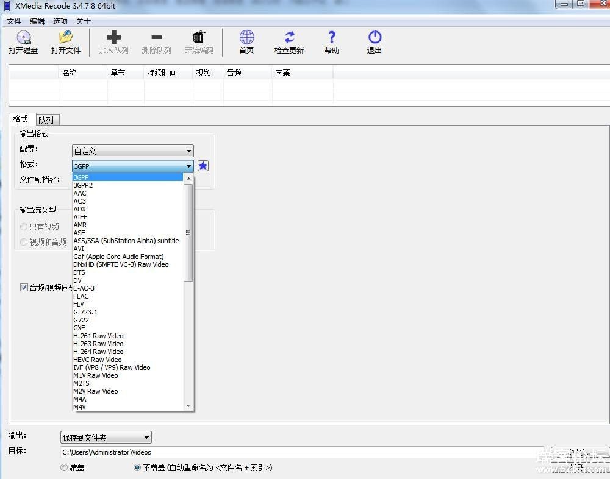The image size is (610, 479).
Task: Click the Exit (退出) power icon
Action: pyautogui.click(x=375, y=37)
